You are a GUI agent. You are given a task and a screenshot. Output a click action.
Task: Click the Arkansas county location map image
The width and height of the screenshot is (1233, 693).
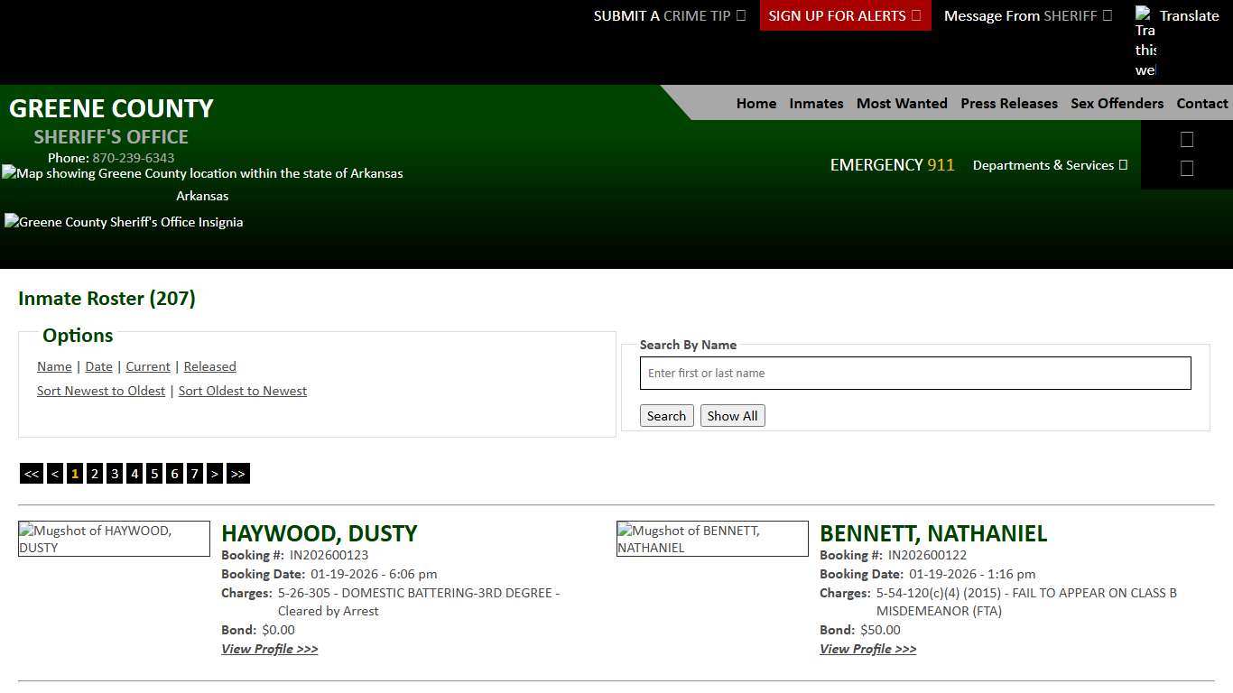coord(202,173)
